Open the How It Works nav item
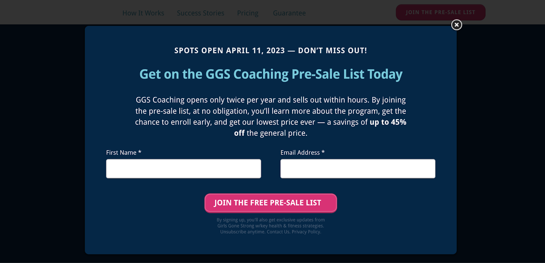The height and width of the screenshot is (263, 545). [x=143, y=13]
